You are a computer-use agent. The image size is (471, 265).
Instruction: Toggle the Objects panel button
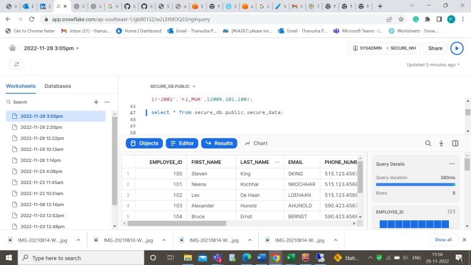pos(144,143)
